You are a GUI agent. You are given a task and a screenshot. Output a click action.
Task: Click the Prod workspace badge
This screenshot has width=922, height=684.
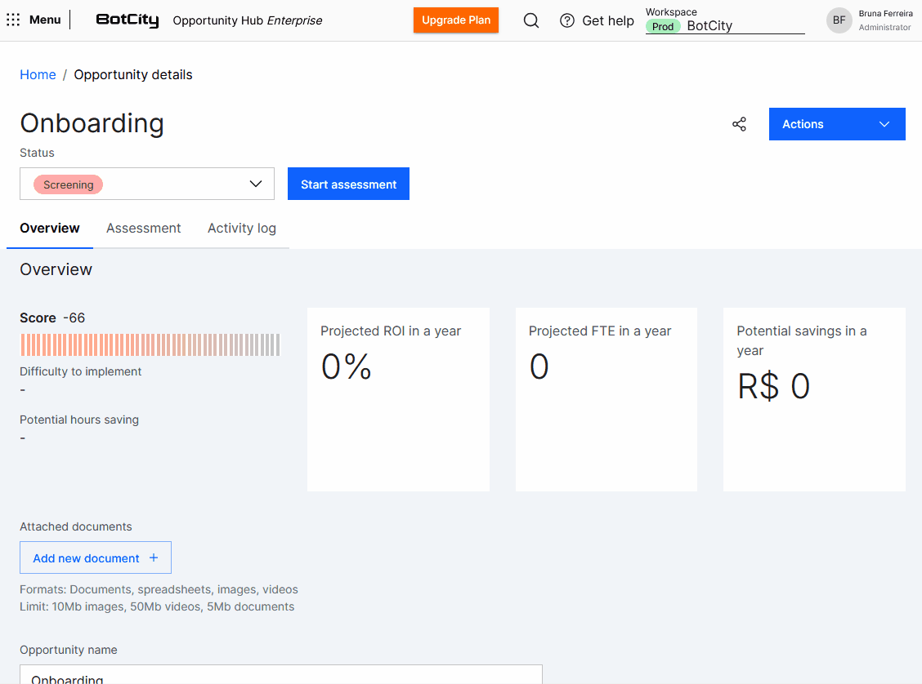click(663, 26)
